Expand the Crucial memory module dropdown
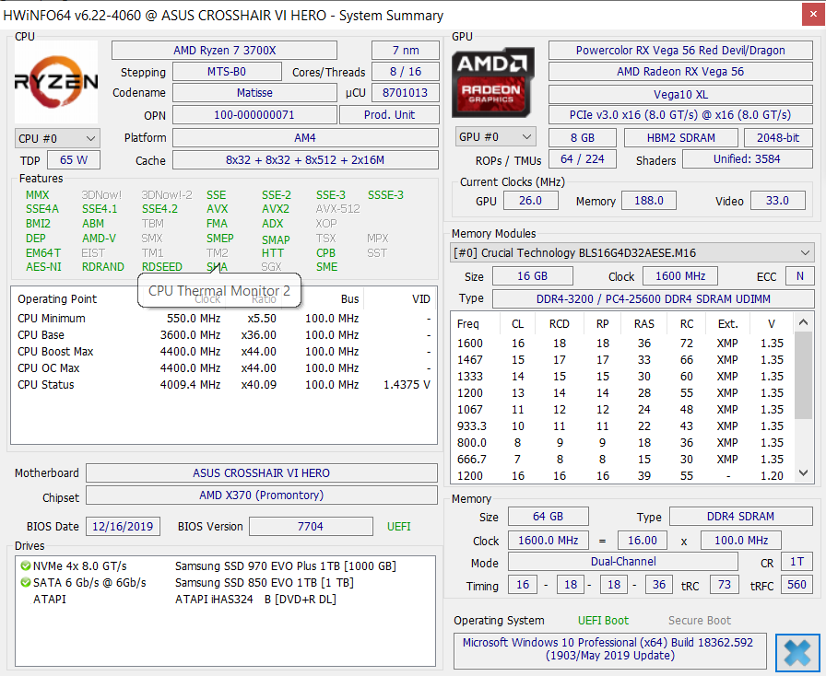Image resolution: width=826 pixels, height=676 pixels. (631, 252)
